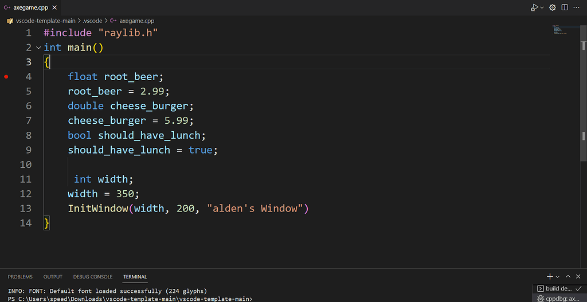
Task: Switch to the Debug Console tab
Action: 93,277
